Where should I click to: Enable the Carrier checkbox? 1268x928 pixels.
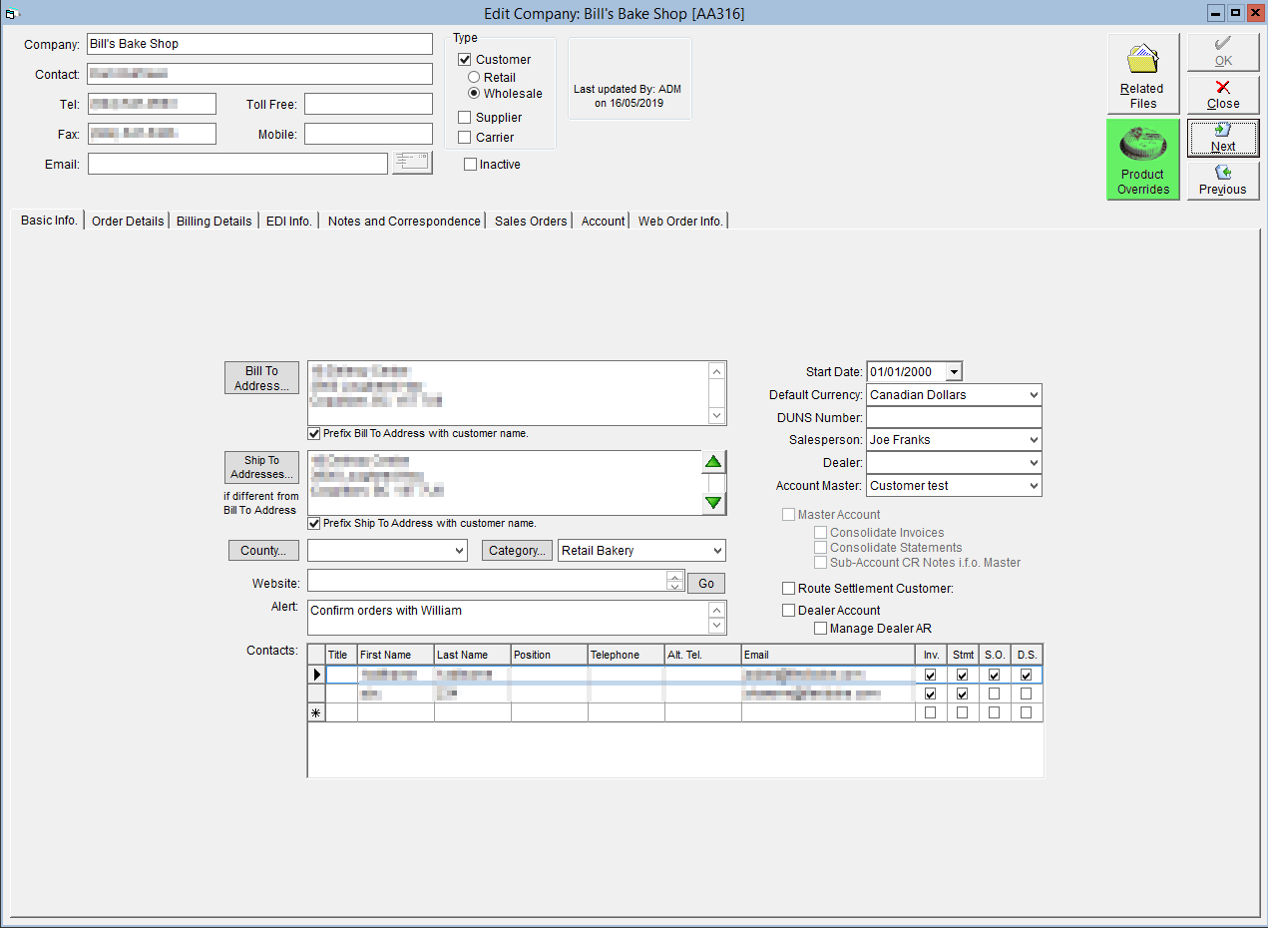pos(464,138)
